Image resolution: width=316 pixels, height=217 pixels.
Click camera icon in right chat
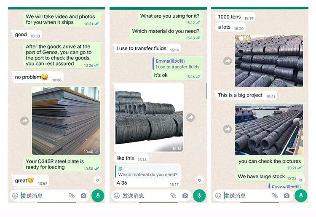pyautogui.click(x=287, y=196)
